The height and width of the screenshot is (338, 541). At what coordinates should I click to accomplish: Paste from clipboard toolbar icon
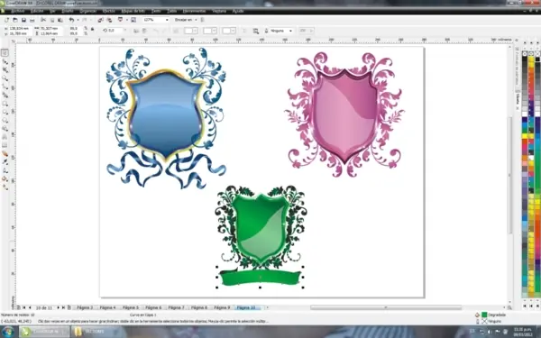coord(60,20)
